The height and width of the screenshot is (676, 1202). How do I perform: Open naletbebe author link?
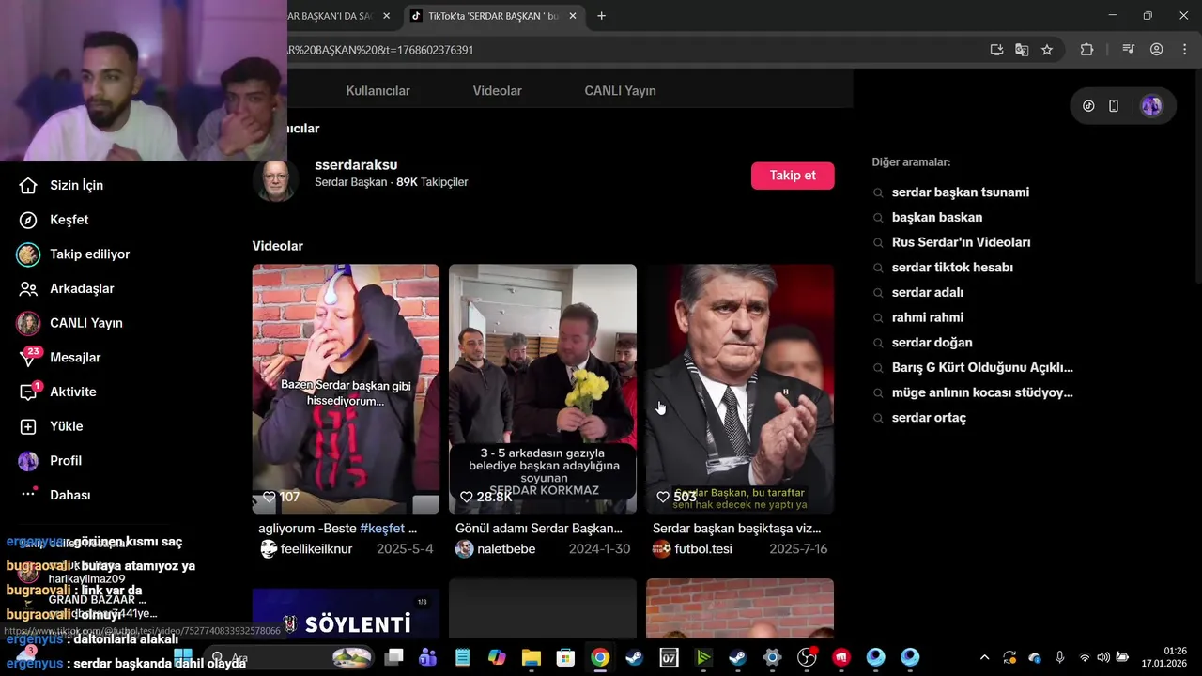pyautogui.click(x=506, y=549)
